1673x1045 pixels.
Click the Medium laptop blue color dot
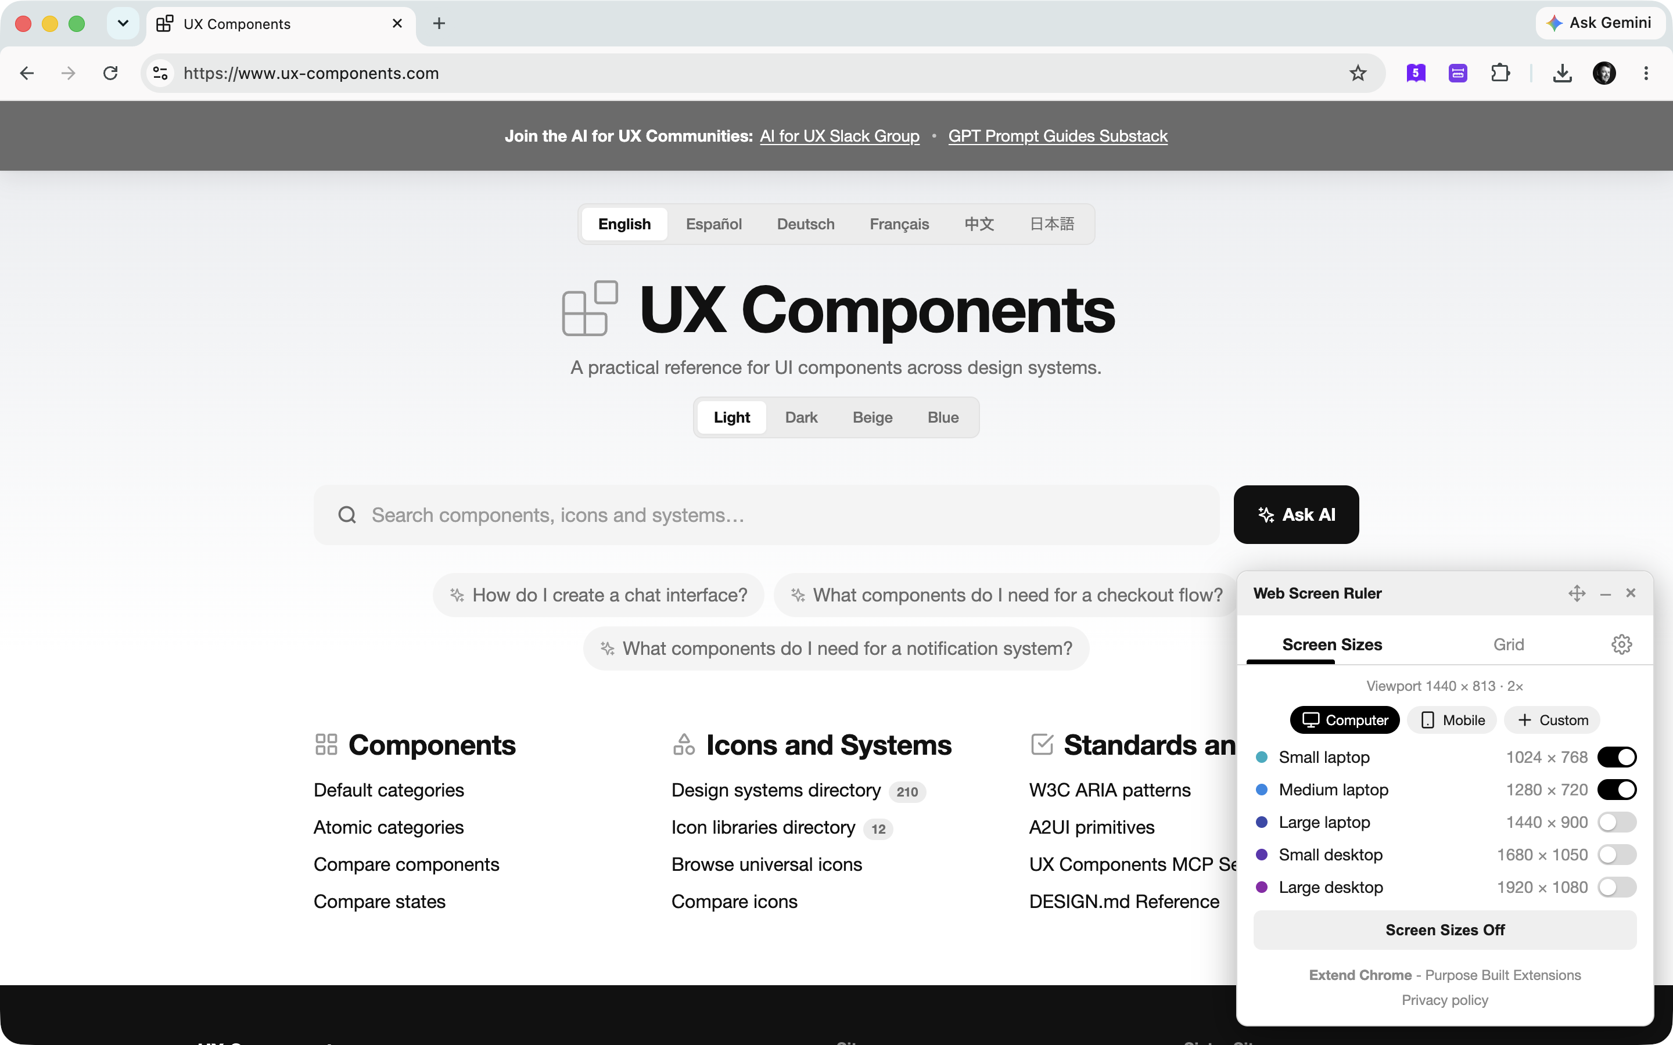[x=1262, y=790]
